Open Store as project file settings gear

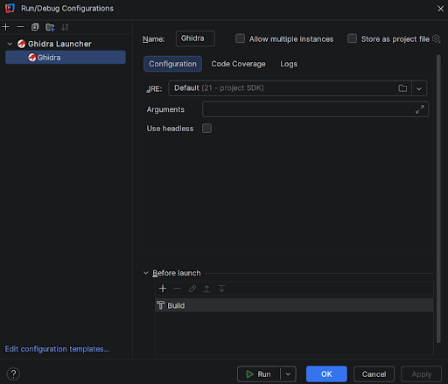pyautogui.click(x=436, y=38)
